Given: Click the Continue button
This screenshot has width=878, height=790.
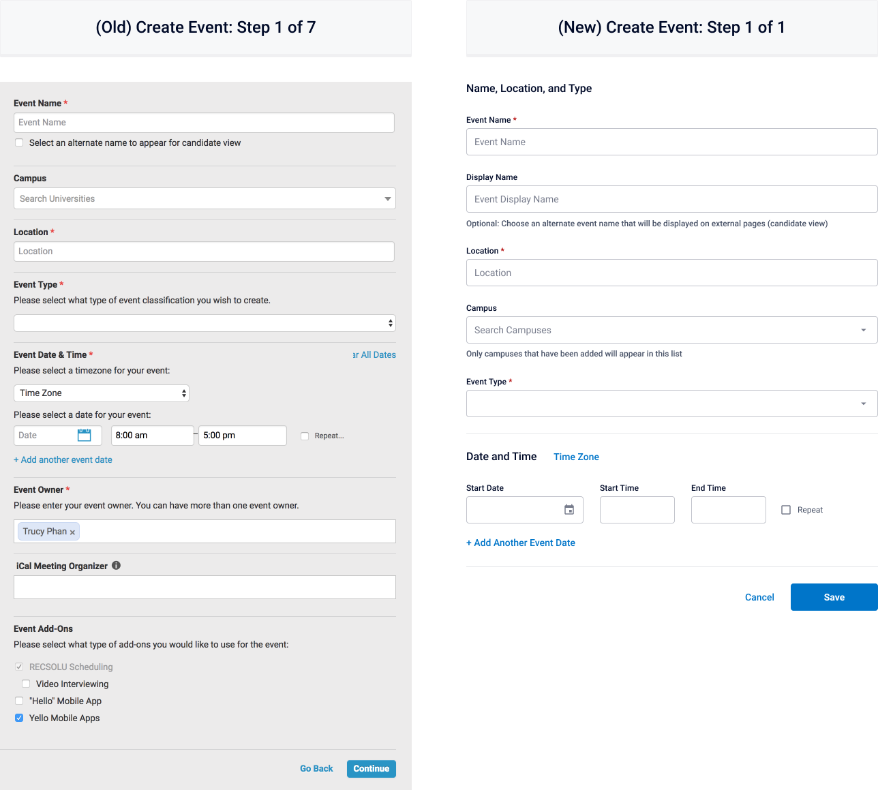Looking at the screenshot, I should [x=372, y=768].
